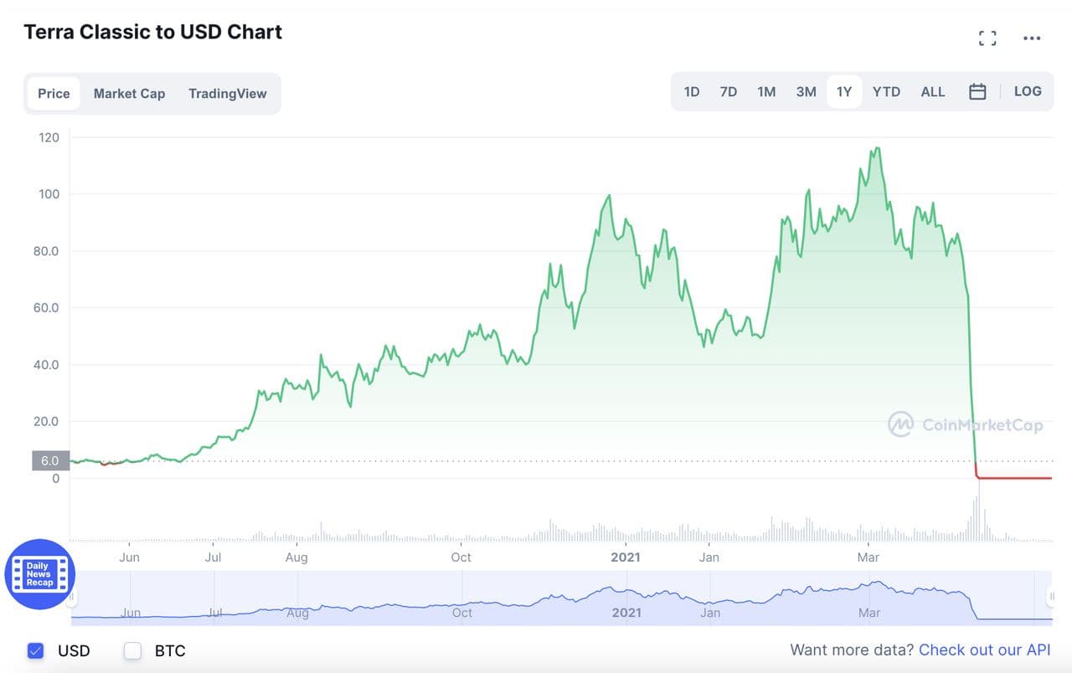
Task: Select the Price tab
Action: pyautogui.click(x=54, y=94)
